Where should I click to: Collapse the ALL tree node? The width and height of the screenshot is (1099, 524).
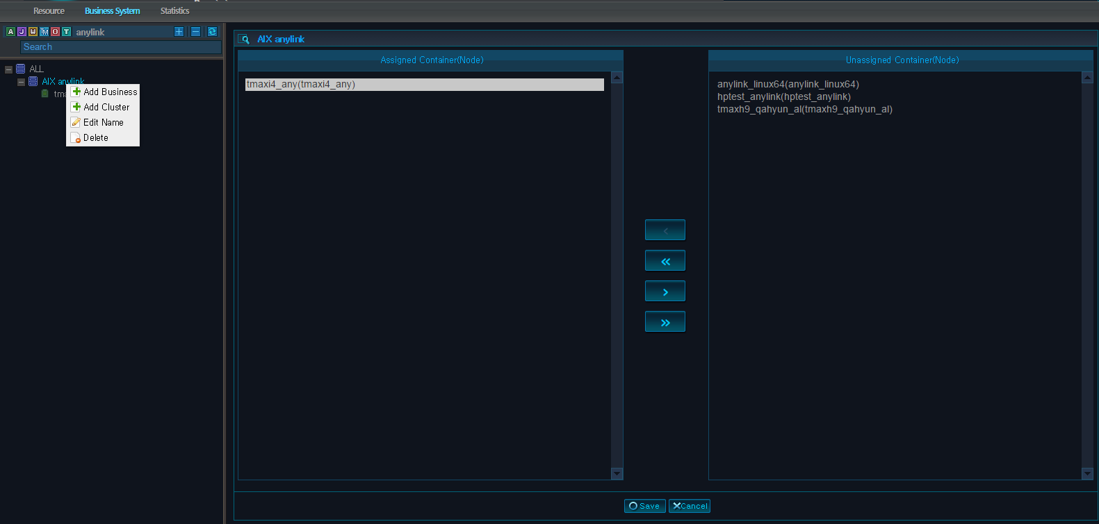[8, 69]
